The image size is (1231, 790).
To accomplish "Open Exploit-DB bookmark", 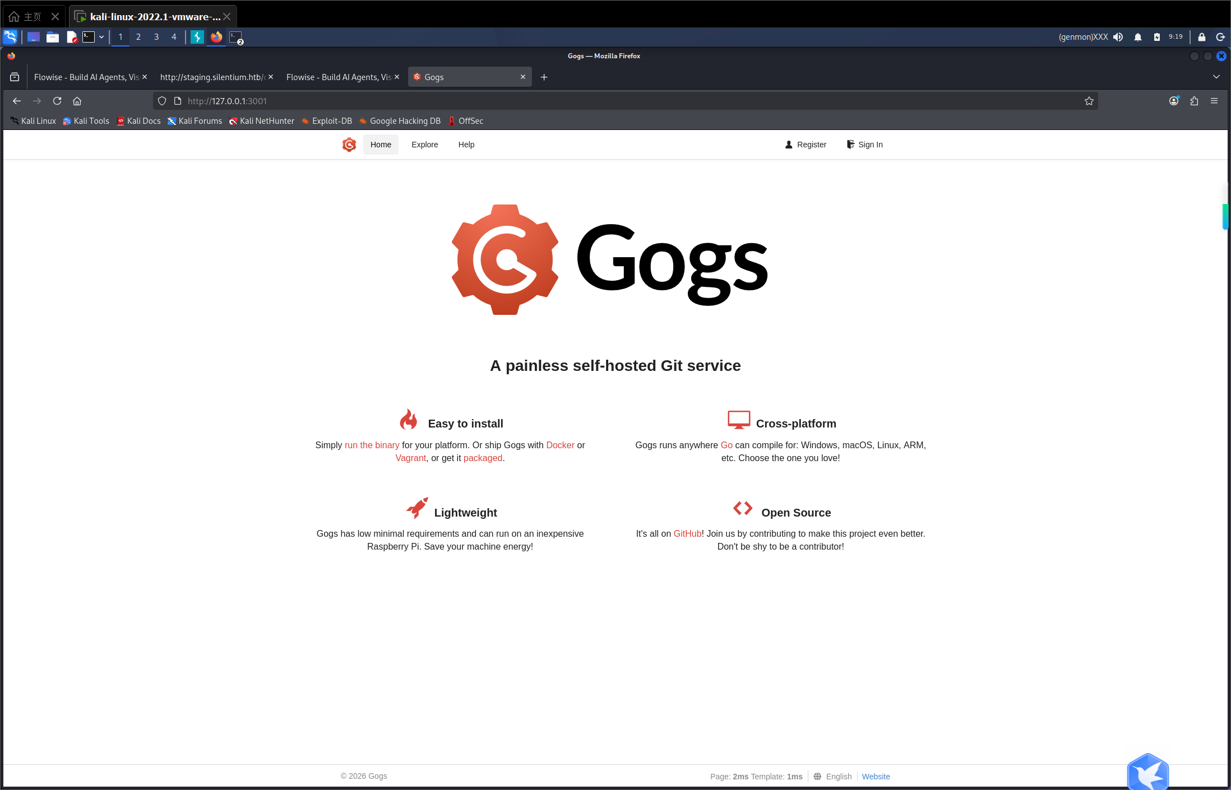I will click(x=327, y=121).
